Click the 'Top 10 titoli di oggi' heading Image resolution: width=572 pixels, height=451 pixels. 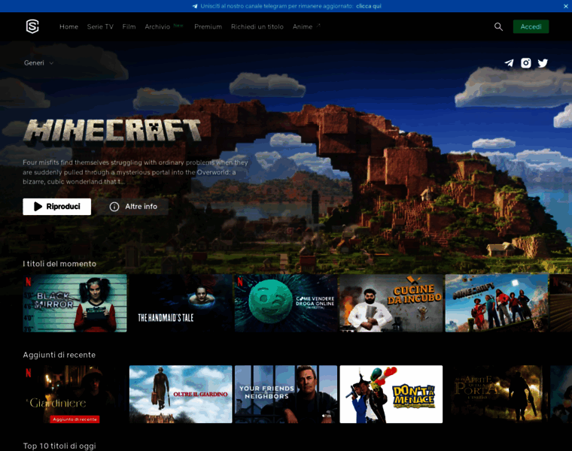(59, 446)
